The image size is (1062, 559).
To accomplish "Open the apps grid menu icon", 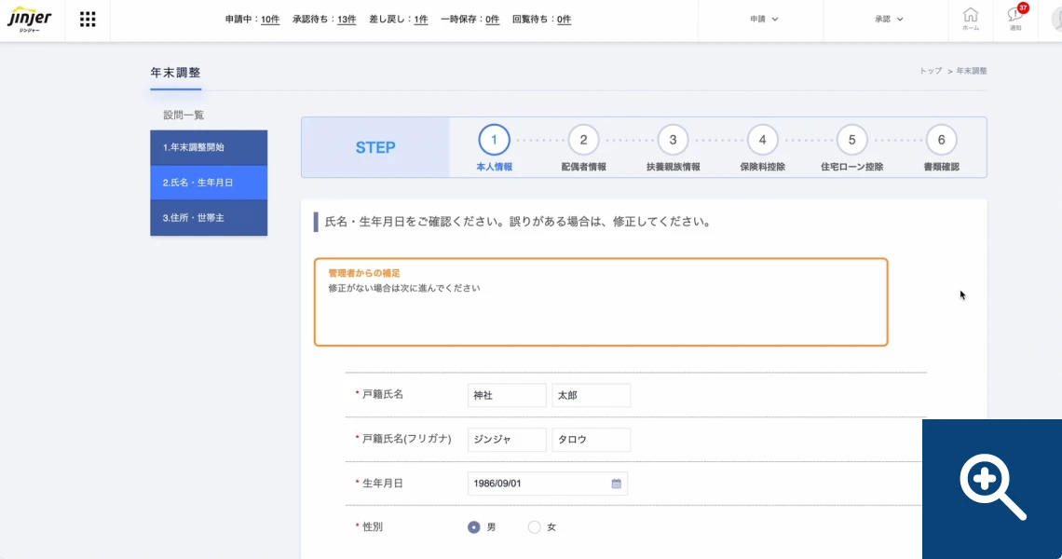I will coord(88,19).
